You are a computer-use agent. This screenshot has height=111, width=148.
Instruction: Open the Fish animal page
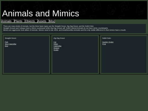[x=7, y=42]
